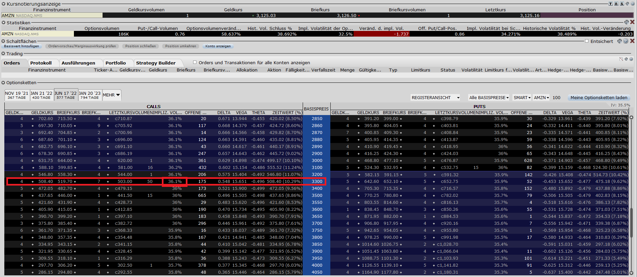Open the SMART exchange dropdown
This screenshot has width=637, height=277.
coord(522,98)
